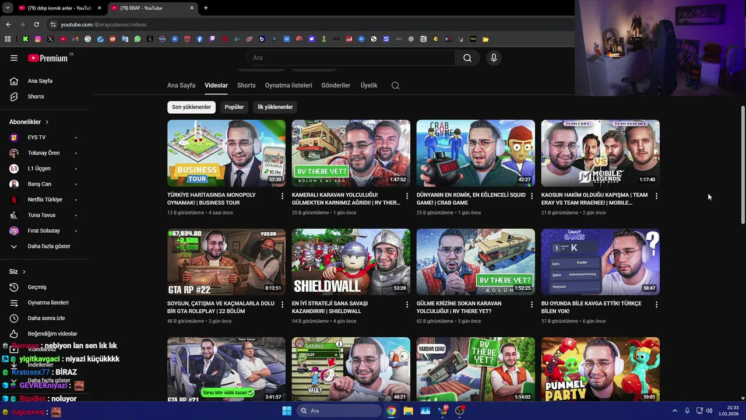Open File Explorer from the taskbar
This screenshot has height=420, width=746.
pos(408,411)
